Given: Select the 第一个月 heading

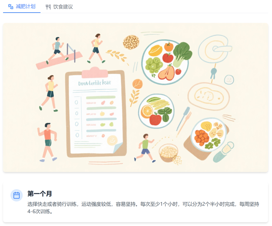Looking at the screenshot, I should (x=40, y=193).
